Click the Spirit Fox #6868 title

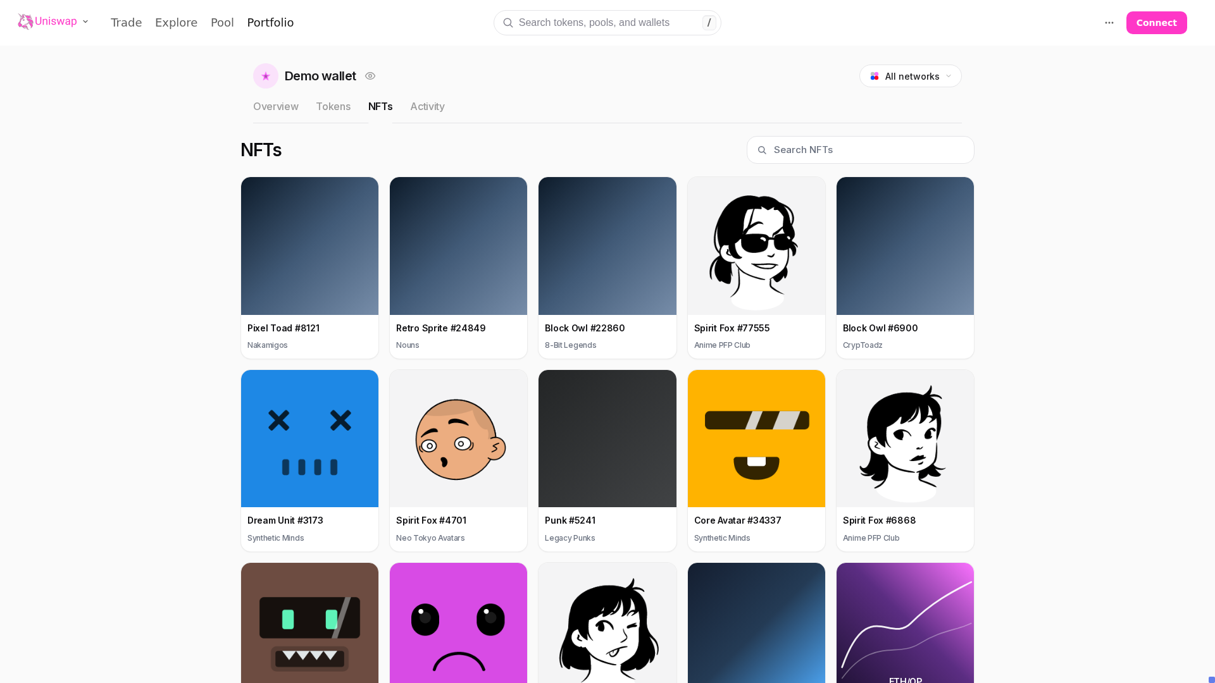[x=880, y=520]
